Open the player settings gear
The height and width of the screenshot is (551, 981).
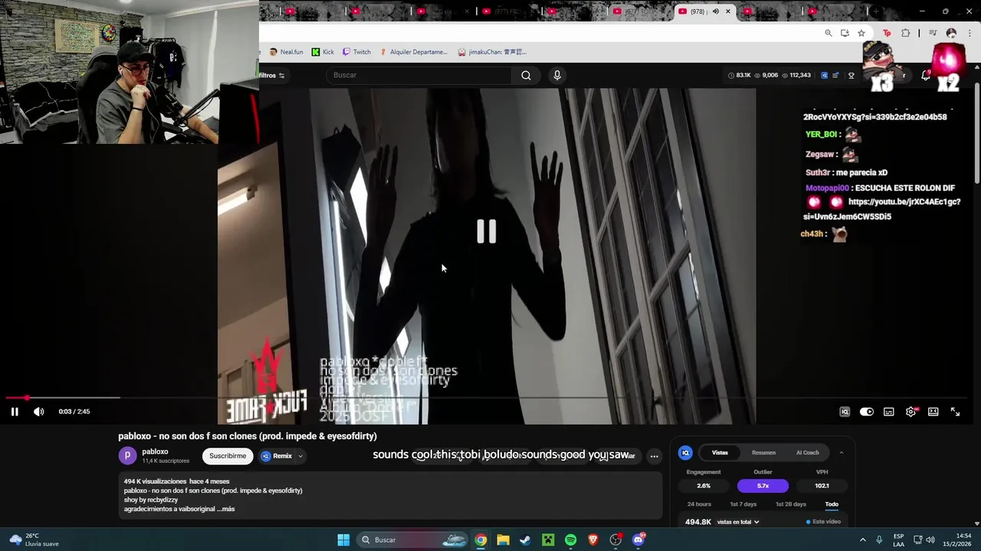point(911,412)
